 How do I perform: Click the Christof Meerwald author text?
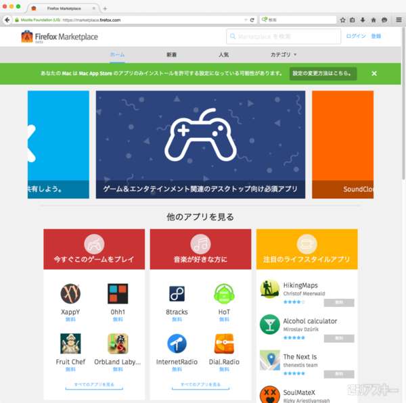[304, 293]
